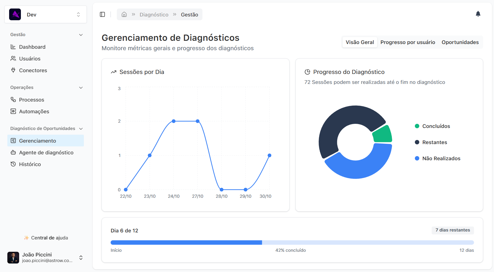Click the home breadcrumb icon
The height and width of the screenshot is (272, 494).
pos(124,14)
